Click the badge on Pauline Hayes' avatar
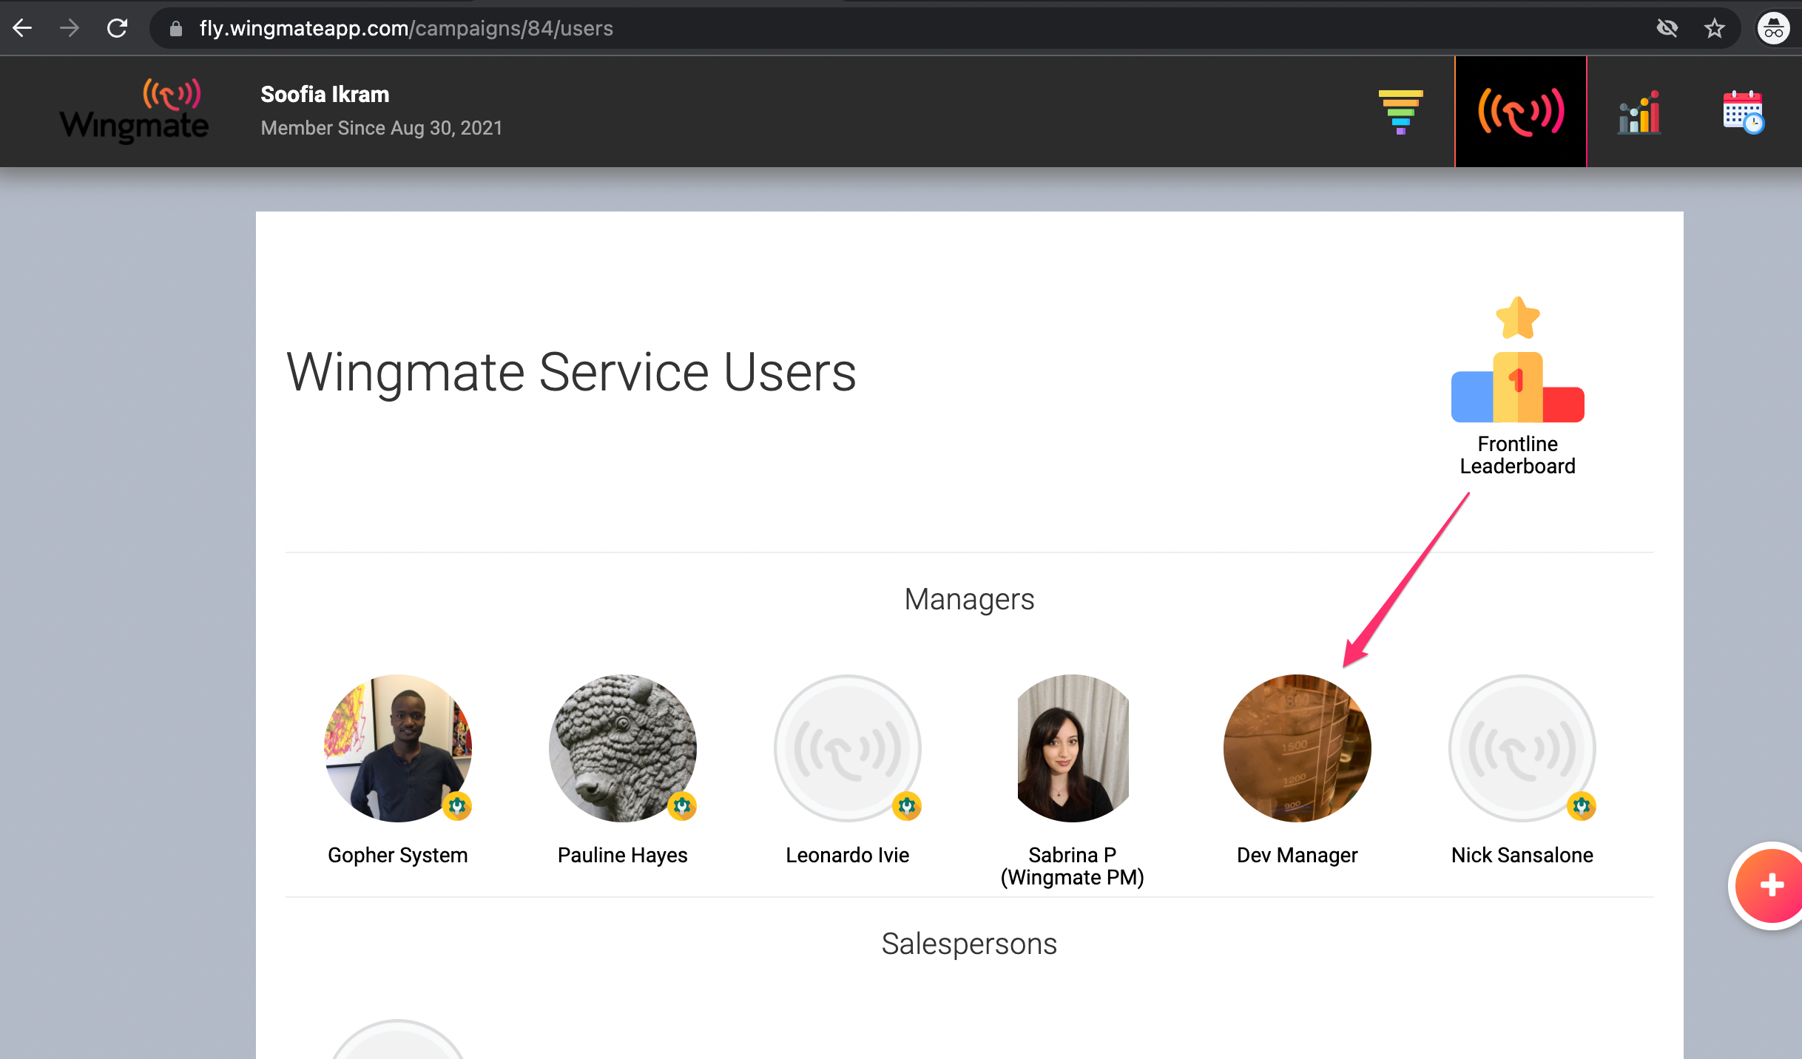Viewport: 1802px width, 1059px height. (x=682, y=806)
